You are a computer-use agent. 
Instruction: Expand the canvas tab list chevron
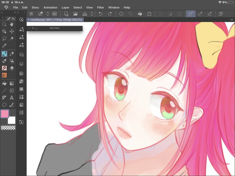[232, 20]
